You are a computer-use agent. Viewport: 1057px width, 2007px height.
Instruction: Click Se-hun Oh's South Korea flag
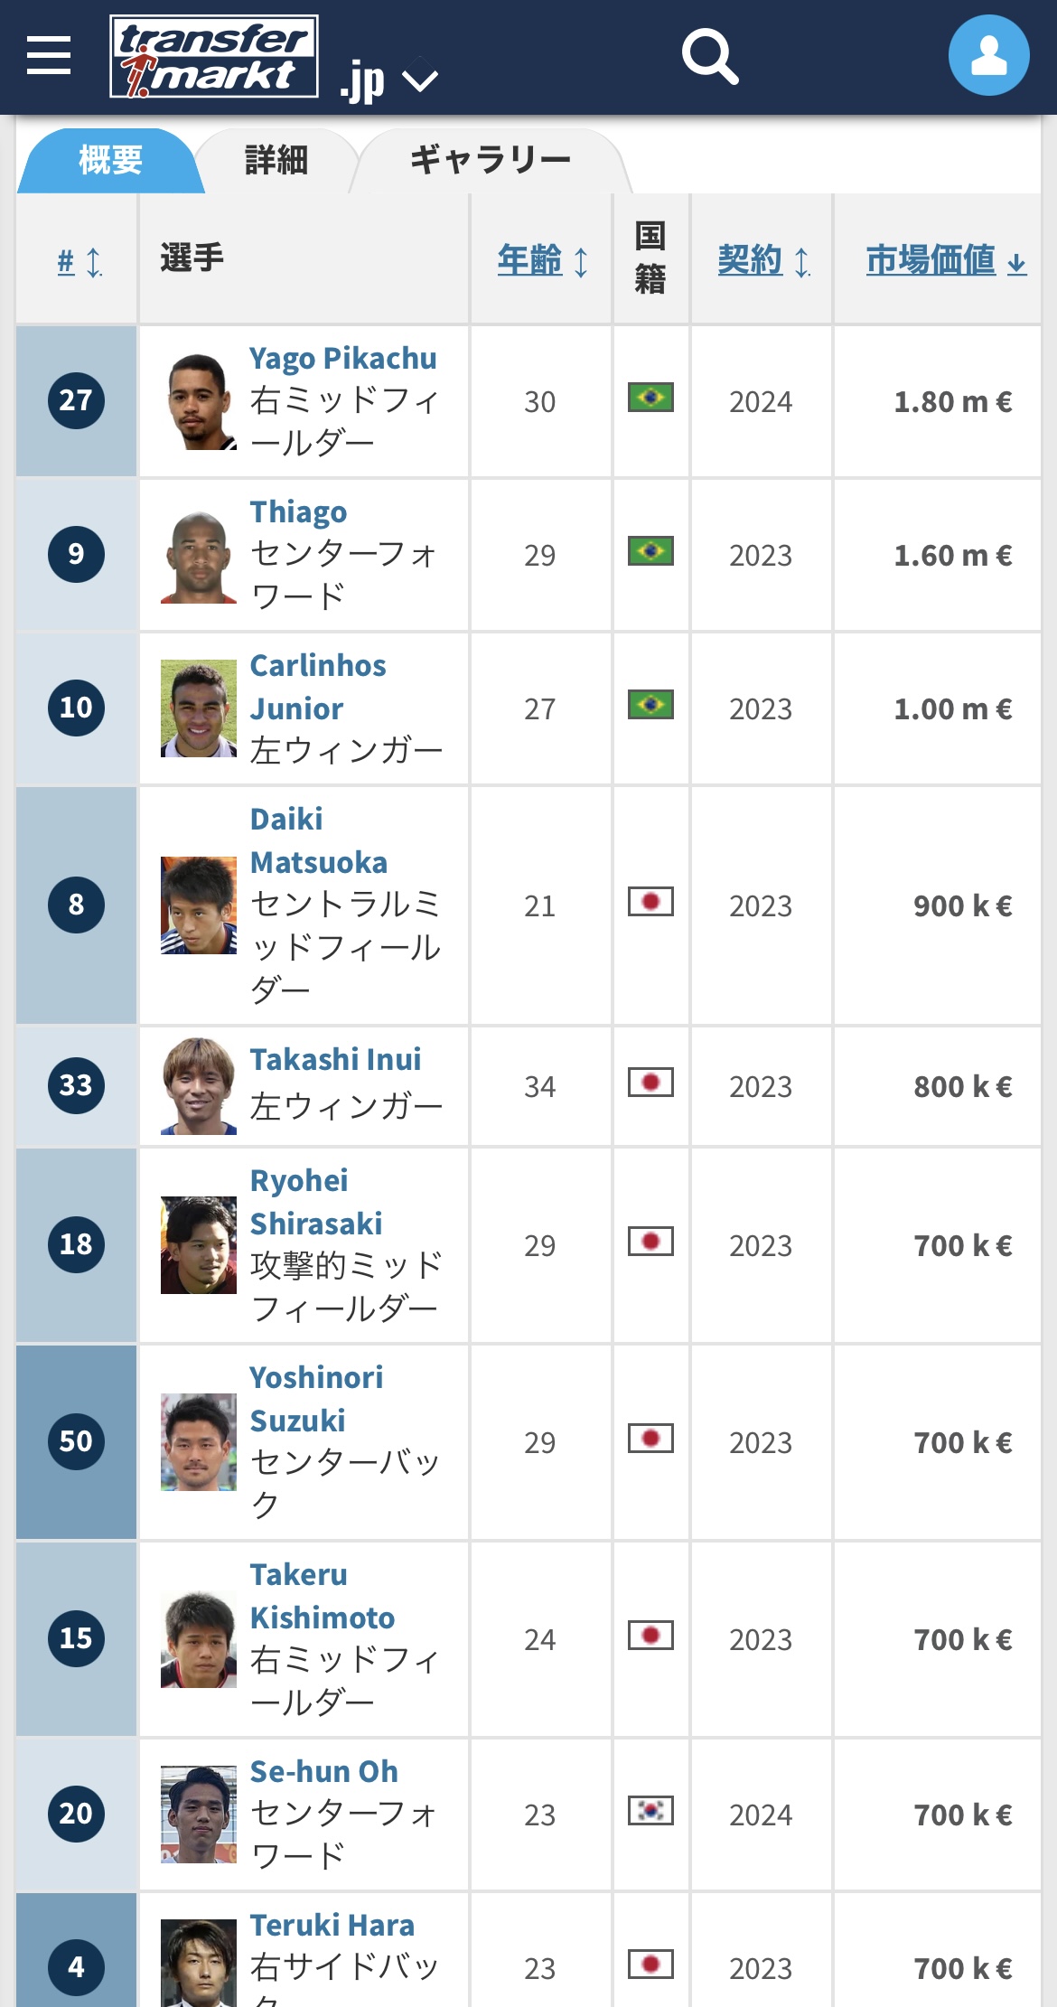coord(650,1811)
